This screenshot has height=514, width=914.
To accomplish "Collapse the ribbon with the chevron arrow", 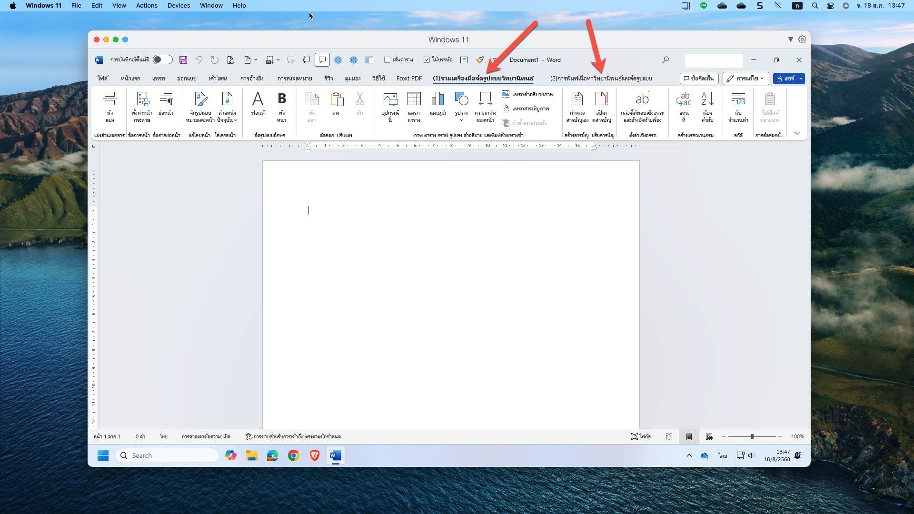I will pos(797,134).
